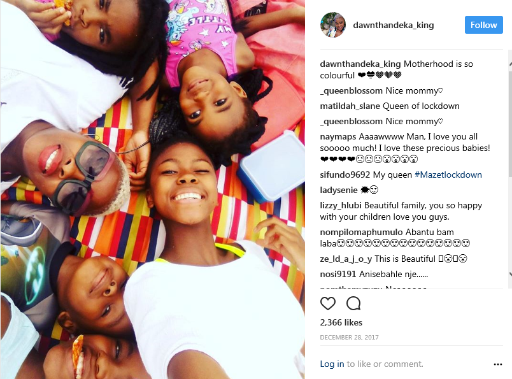Open naymaps commenter profile

[338, 137]
